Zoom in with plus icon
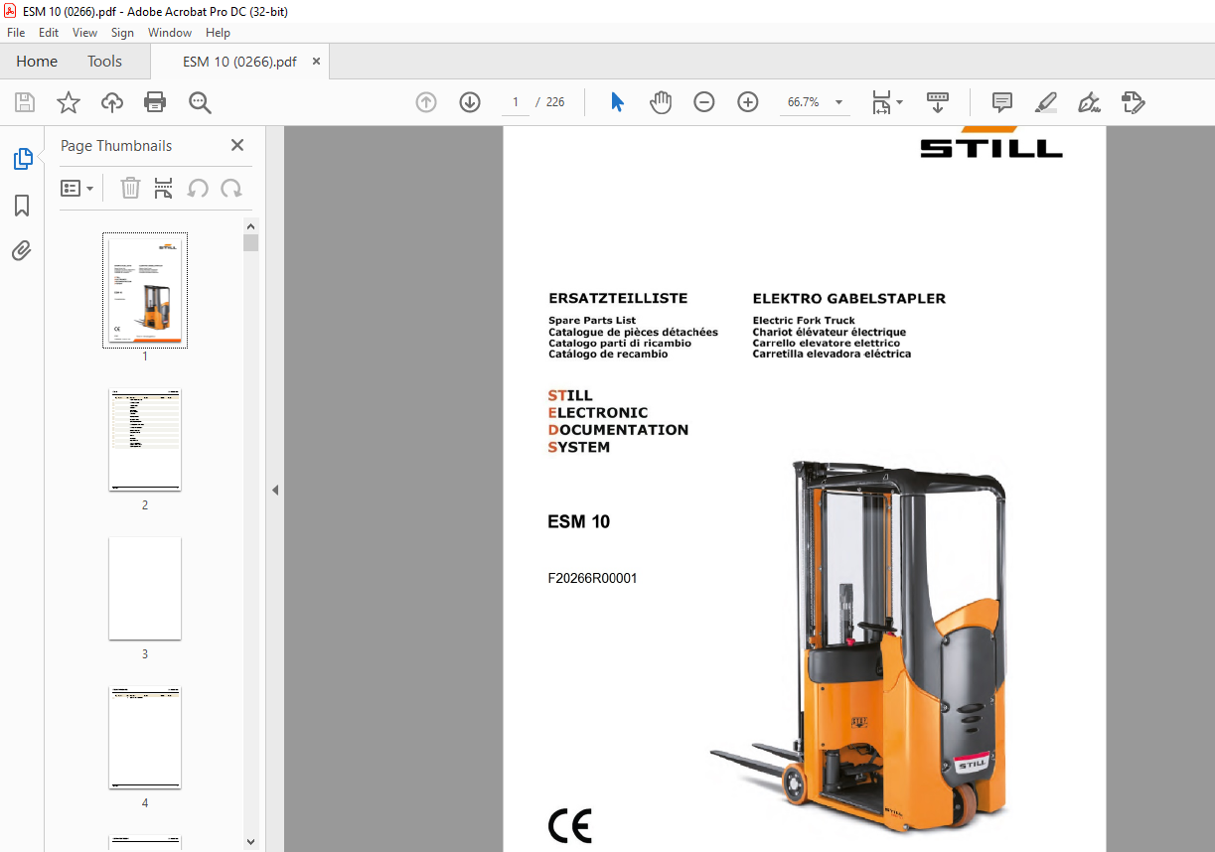The width and height of the screenshot is (1215, 852). [x=748, y=102]
